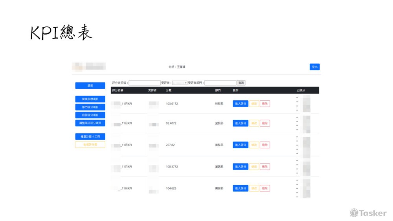Open the 受評者 dropdown filter
393x221 pixels.
tap(180, 83)
